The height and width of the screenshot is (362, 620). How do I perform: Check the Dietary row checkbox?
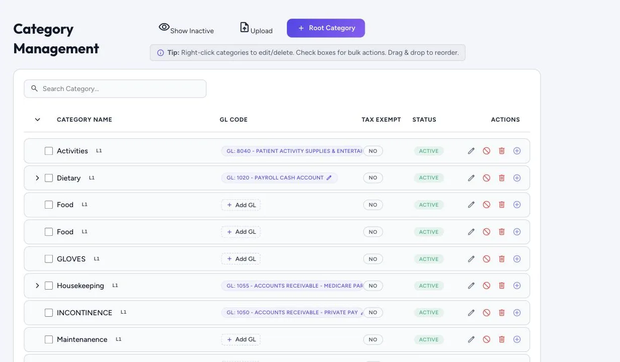click(x=49, y=178)
